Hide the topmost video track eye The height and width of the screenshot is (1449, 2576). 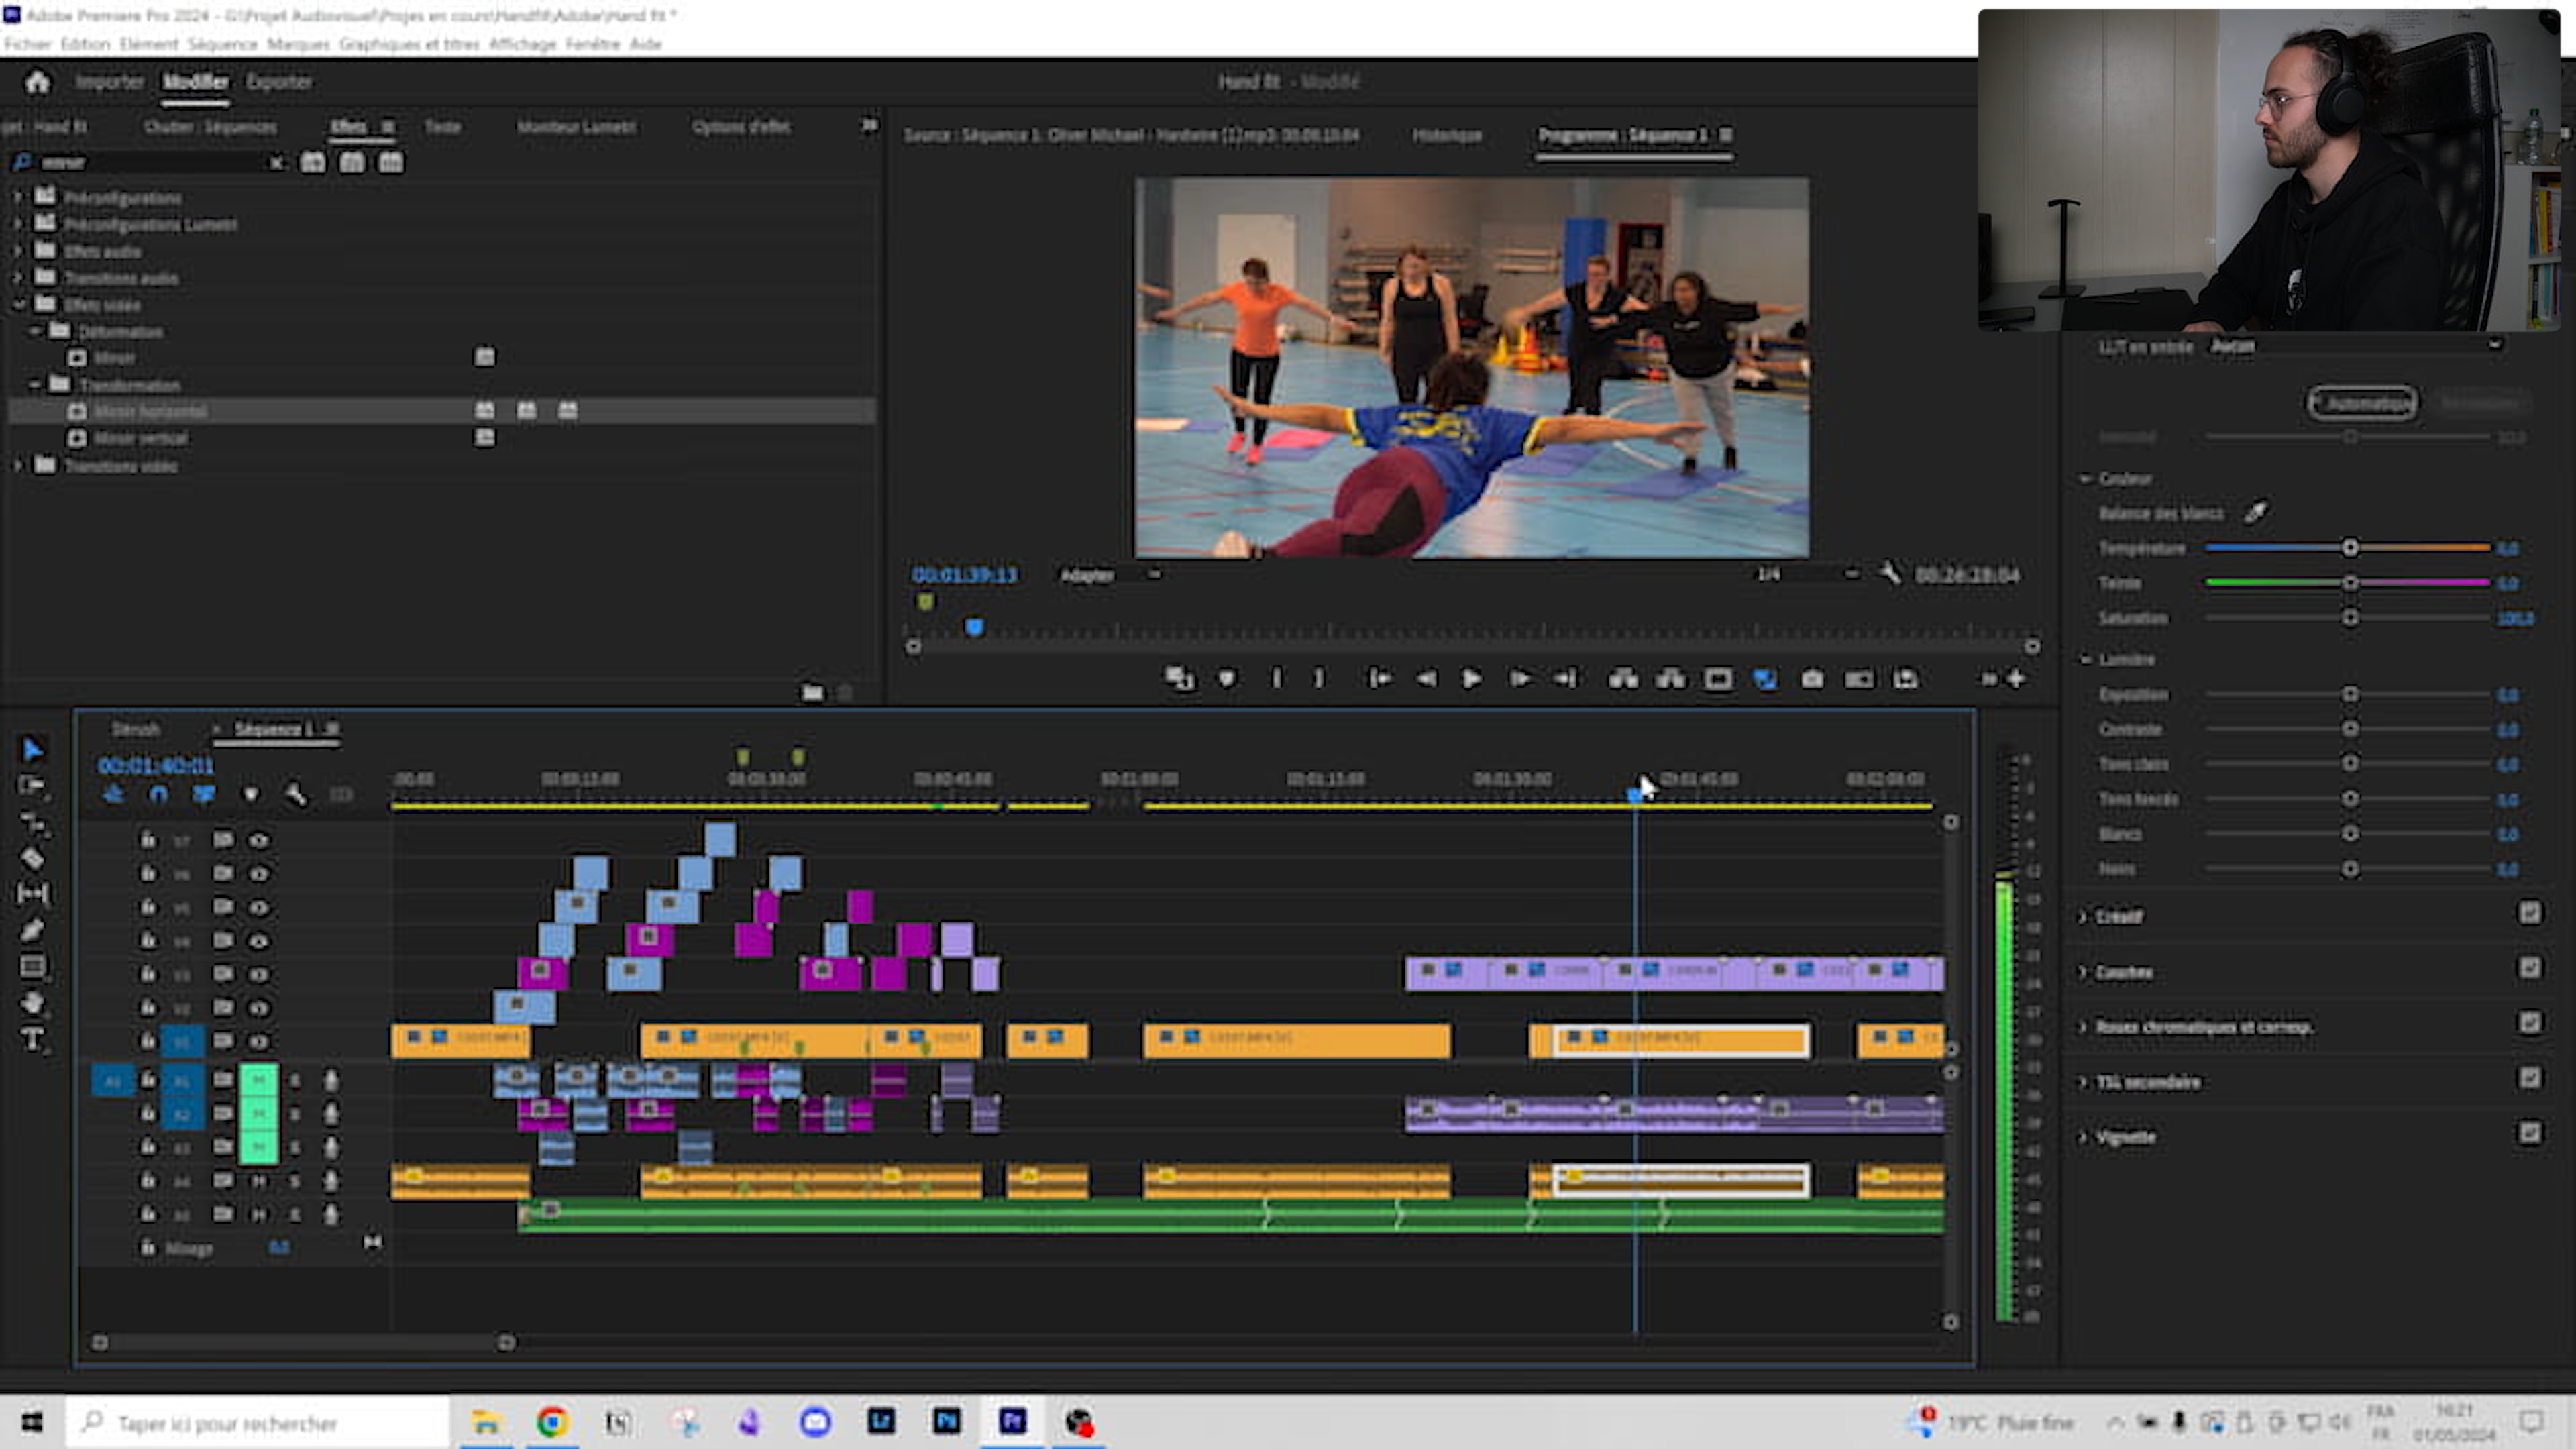point(259,840)
